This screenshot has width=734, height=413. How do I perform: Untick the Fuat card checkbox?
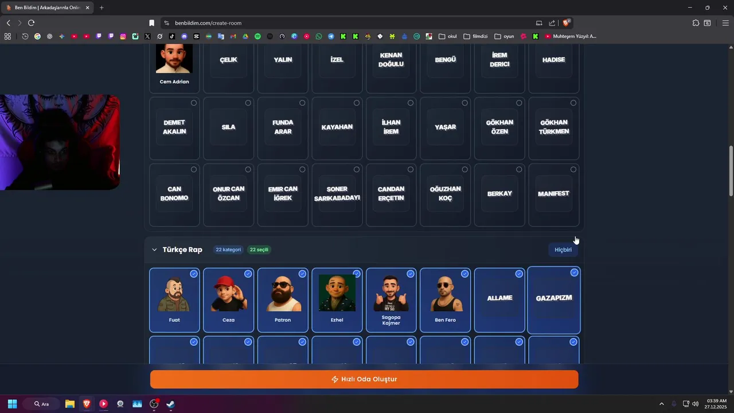(x=194, y=274)
